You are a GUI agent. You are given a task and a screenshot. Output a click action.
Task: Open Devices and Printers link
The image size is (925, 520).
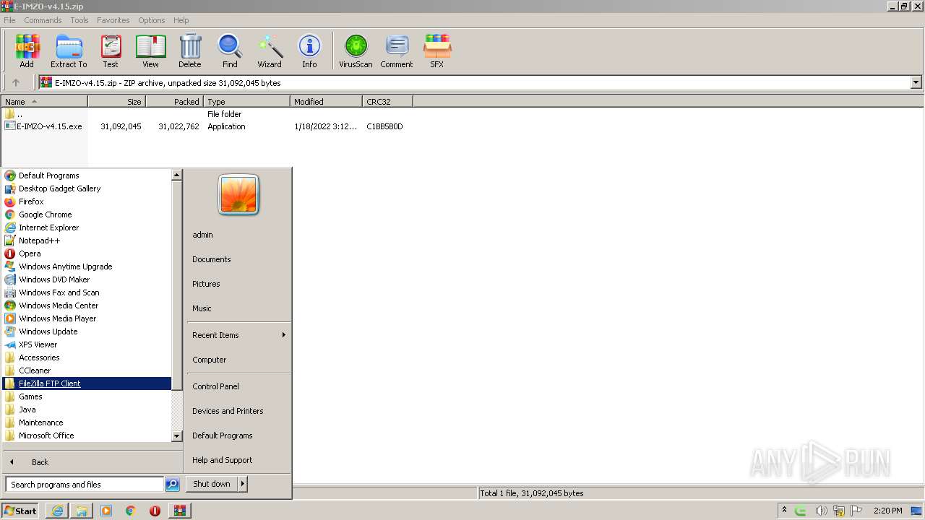pyautogui.click(x=239, y=411)
